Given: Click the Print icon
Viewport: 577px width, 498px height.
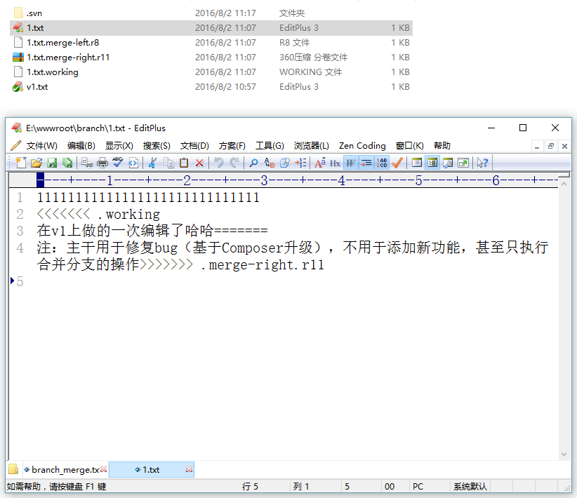Looking at the screenshot, I should click(x=102, y=163).
